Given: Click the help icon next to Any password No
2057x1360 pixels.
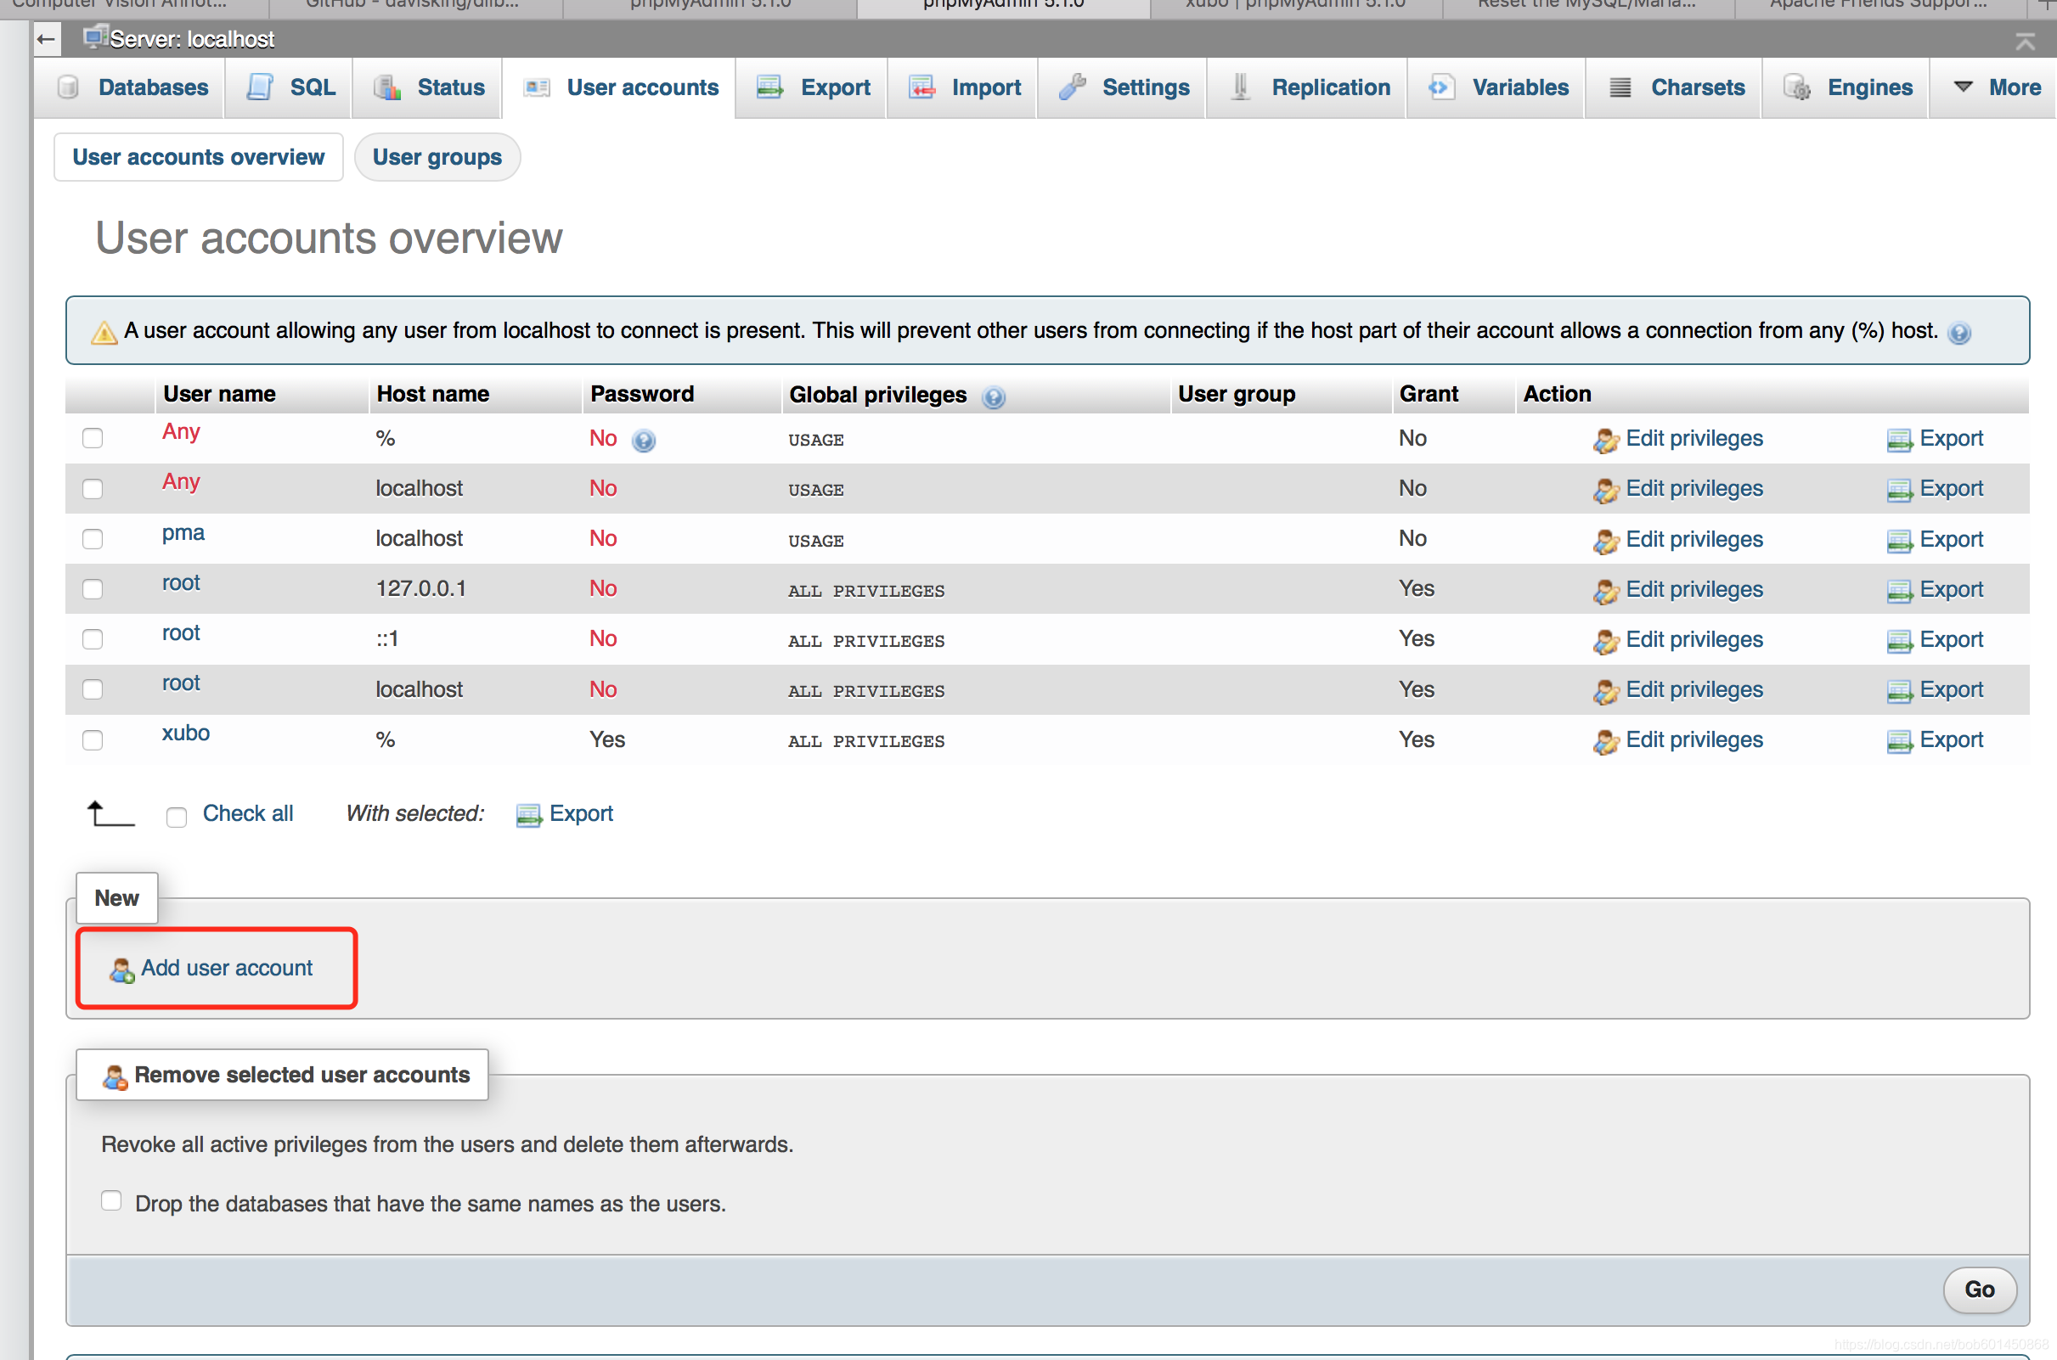Looking at the screenshot, I should tap(643, 441).
